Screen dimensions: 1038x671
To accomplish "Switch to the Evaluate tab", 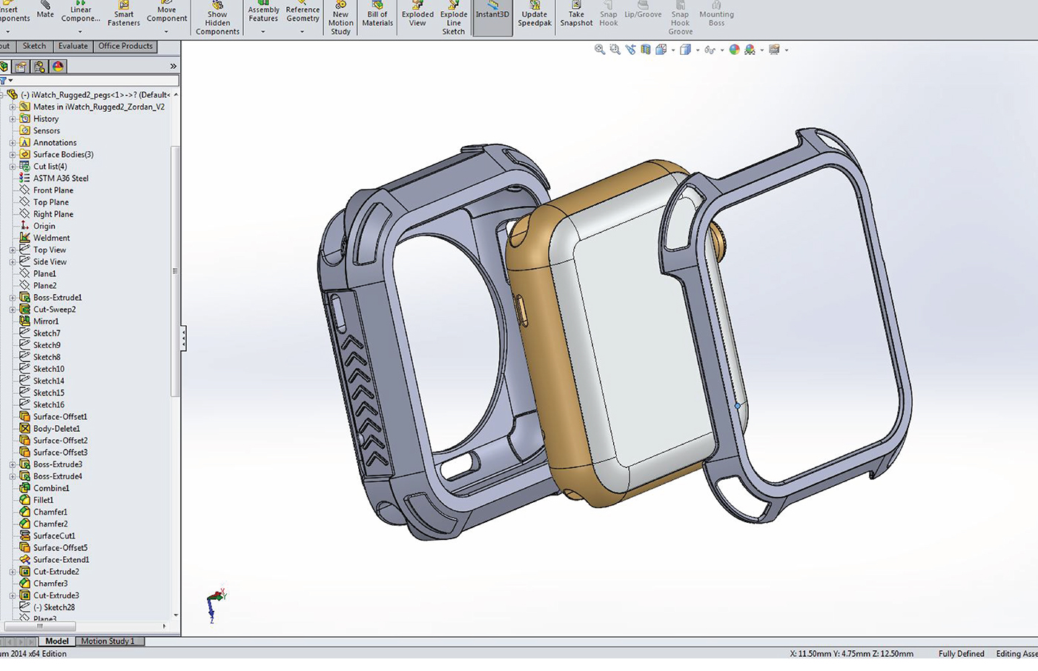I will (73, 46).
